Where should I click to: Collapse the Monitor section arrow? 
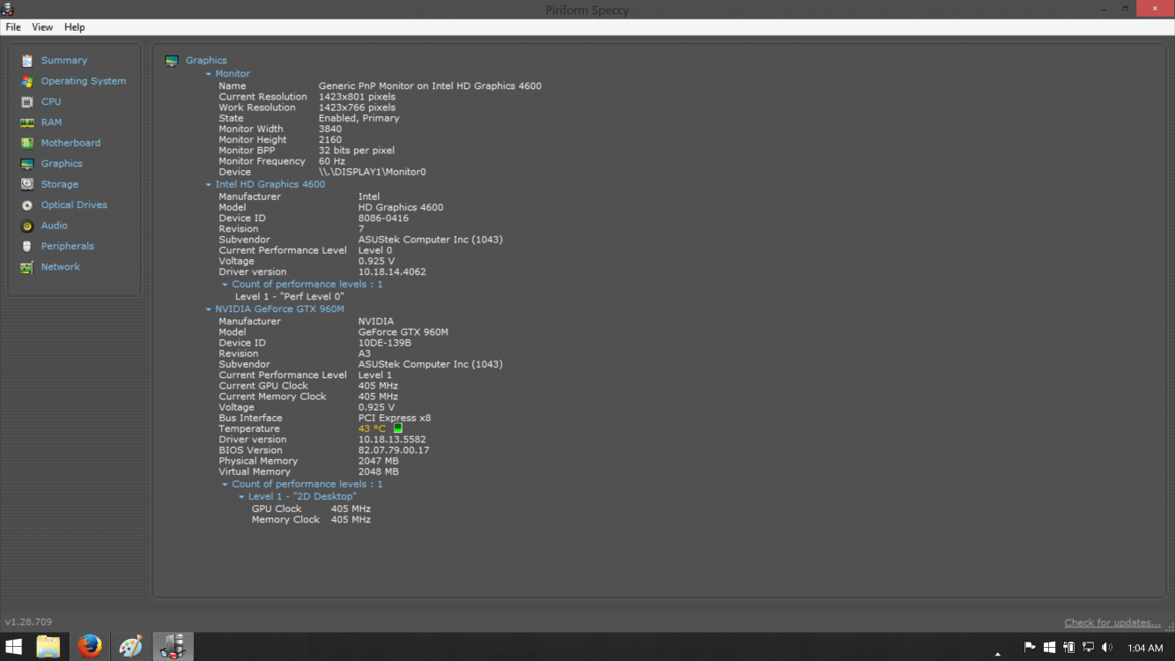tap(209, 74)
